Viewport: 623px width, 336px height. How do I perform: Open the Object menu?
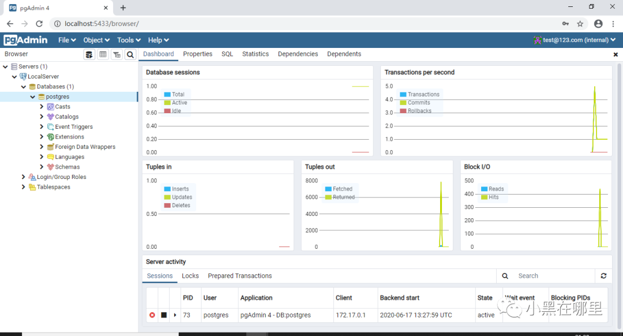(x=96, y=40)
